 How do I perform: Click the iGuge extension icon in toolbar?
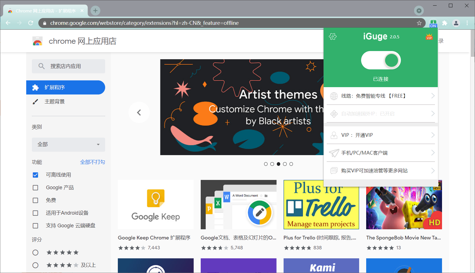coord(433,23)
